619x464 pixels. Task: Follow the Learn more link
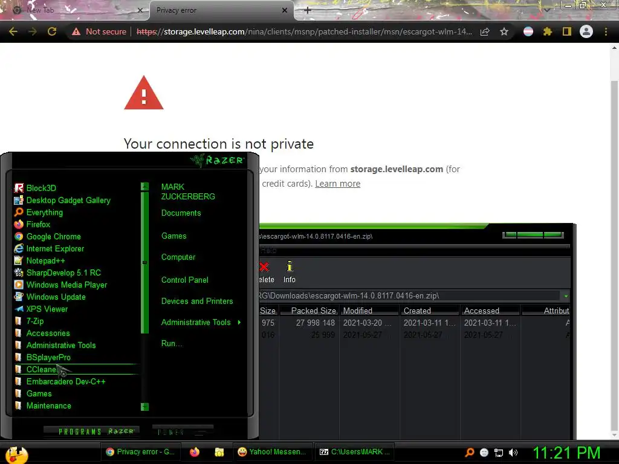pos(337,184)
